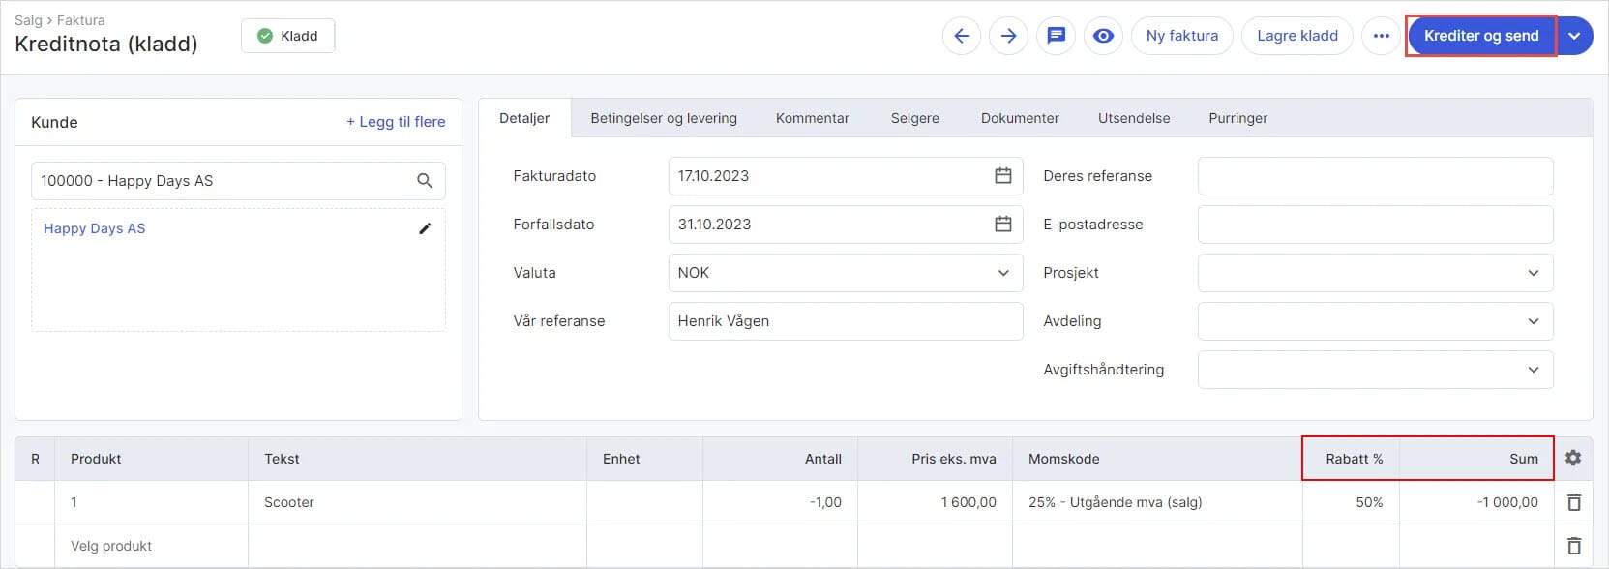Expand the Prosjekt dropdown
This screenshot has height=569, width=1609.
click(1533, 273)
